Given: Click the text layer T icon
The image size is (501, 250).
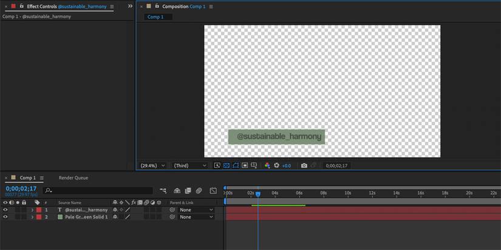Looking at the screenshot, I should coord(60,210).
